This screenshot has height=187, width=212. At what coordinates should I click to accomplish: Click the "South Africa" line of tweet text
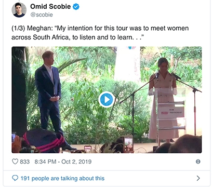pyautogui.click(x=78, y=37)
